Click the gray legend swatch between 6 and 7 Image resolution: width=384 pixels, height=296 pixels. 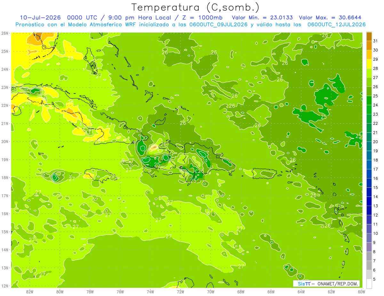[x=369, y=265]
